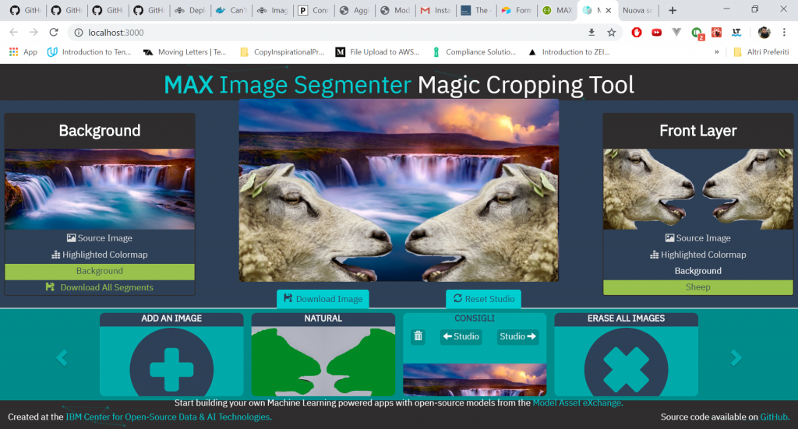The height and width of the screenshot is (429, 798).
Task: Select Background segment under Front Layer panel
Action: click(698, 271)
